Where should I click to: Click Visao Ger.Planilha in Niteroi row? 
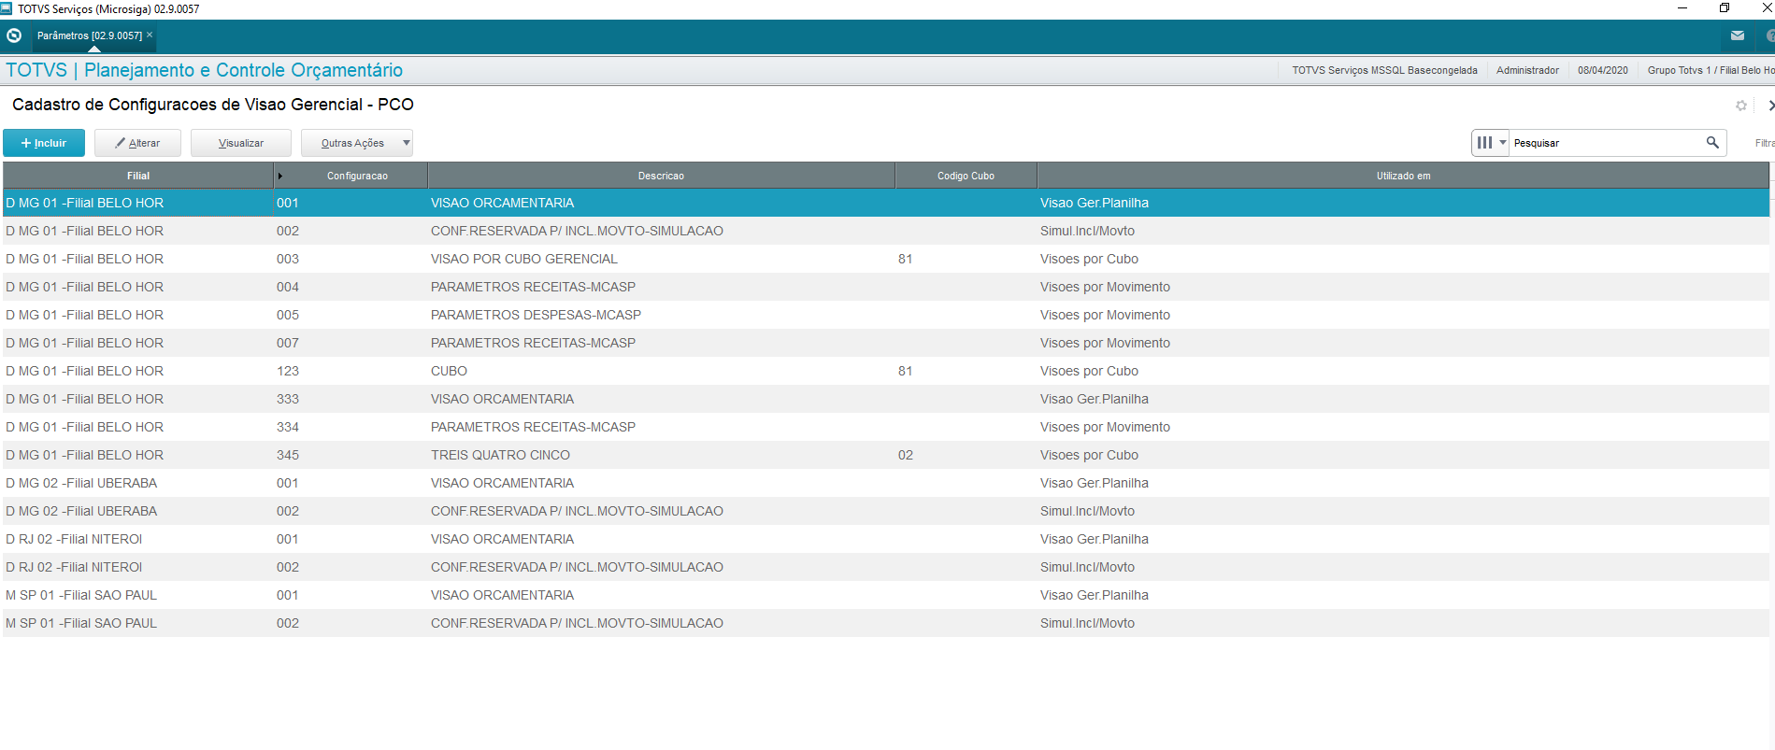[x=1094, y=539]
